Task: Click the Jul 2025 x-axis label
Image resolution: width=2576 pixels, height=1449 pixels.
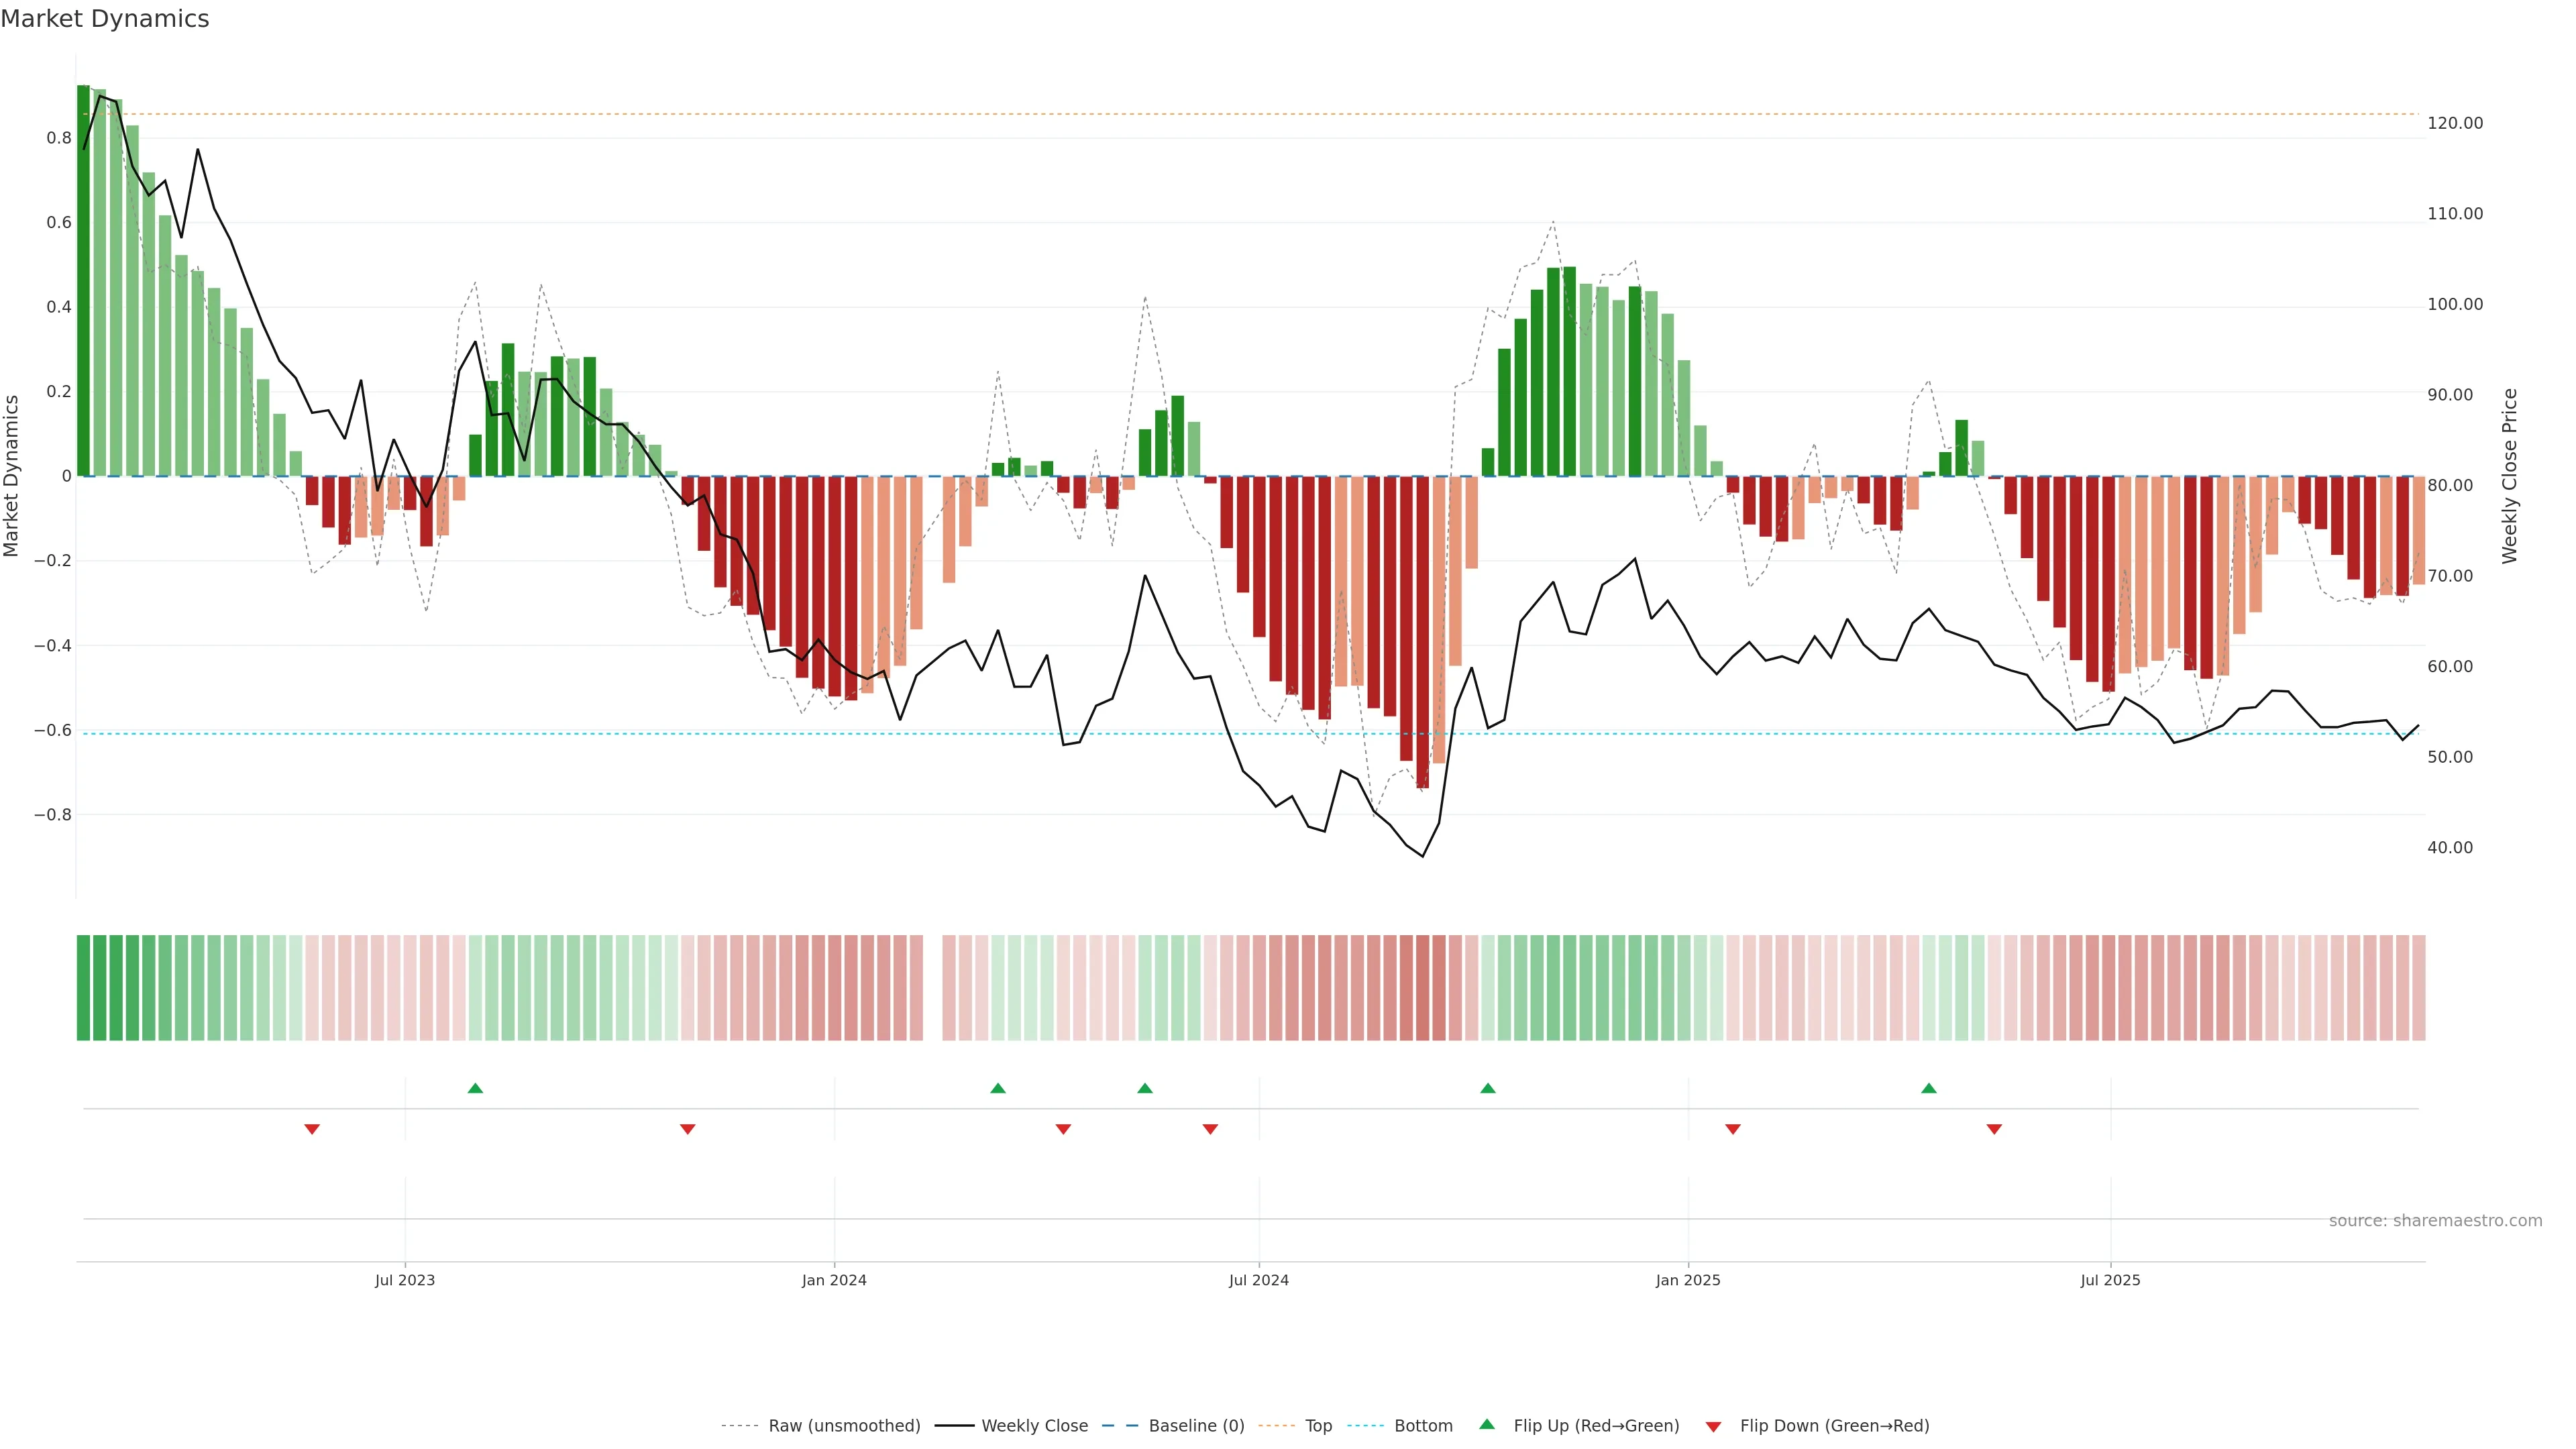Action: [x=2110, y=1280]
